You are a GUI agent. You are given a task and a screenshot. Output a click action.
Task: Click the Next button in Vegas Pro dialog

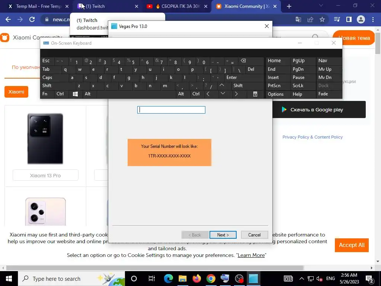223,235
